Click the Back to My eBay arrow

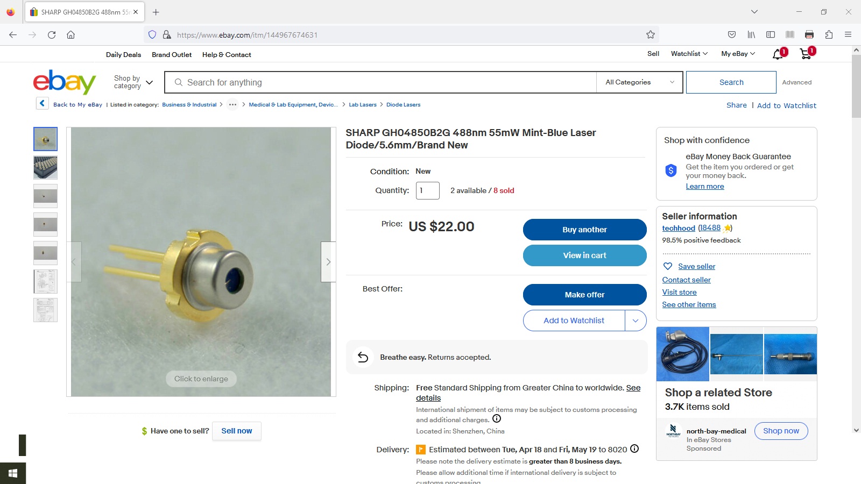click(x=43, y=103)
